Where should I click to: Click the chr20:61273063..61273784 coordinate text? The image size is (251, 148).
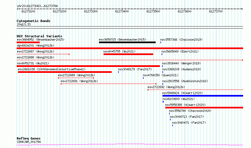tap(37, 6)
